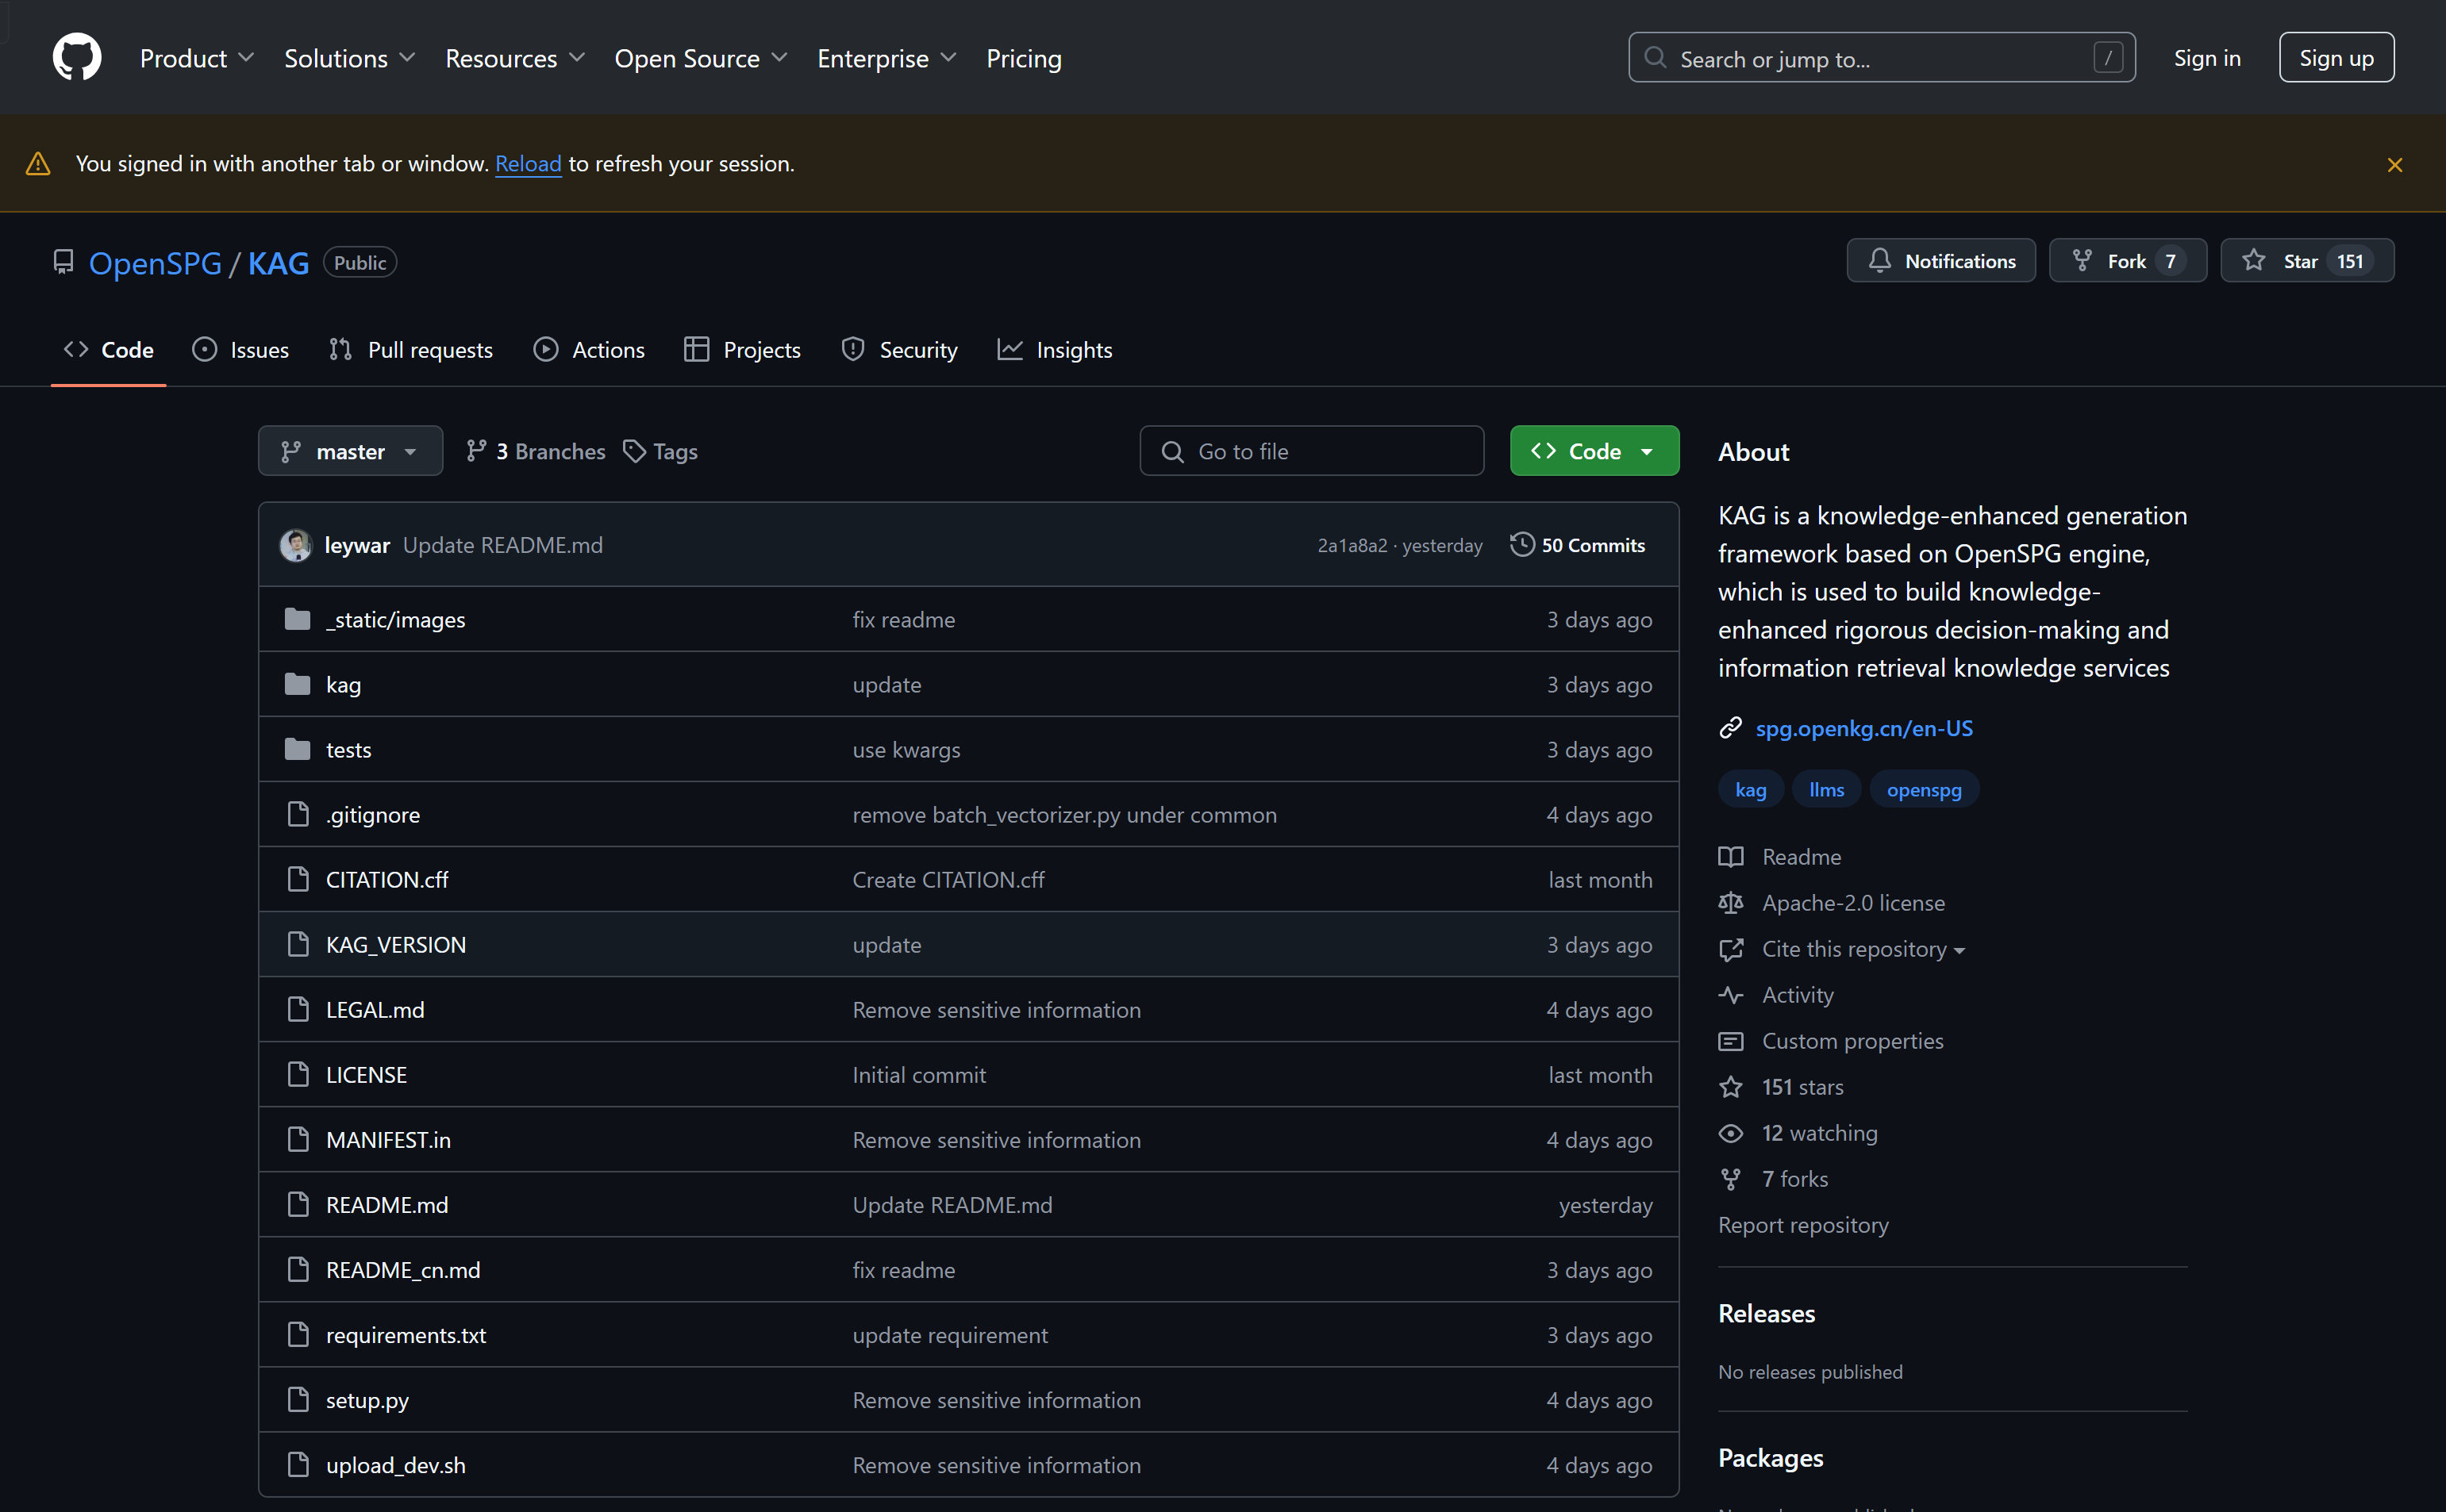The image size is (2446, 1512).
Task: Open the Activity pulse link
Action: tap(1798, 995)
